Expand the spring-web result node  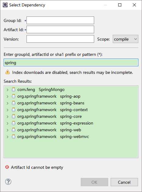click(7, 130)
